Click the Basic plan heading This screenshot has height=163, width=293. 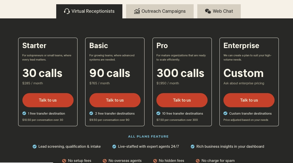[x=99, y=46]
